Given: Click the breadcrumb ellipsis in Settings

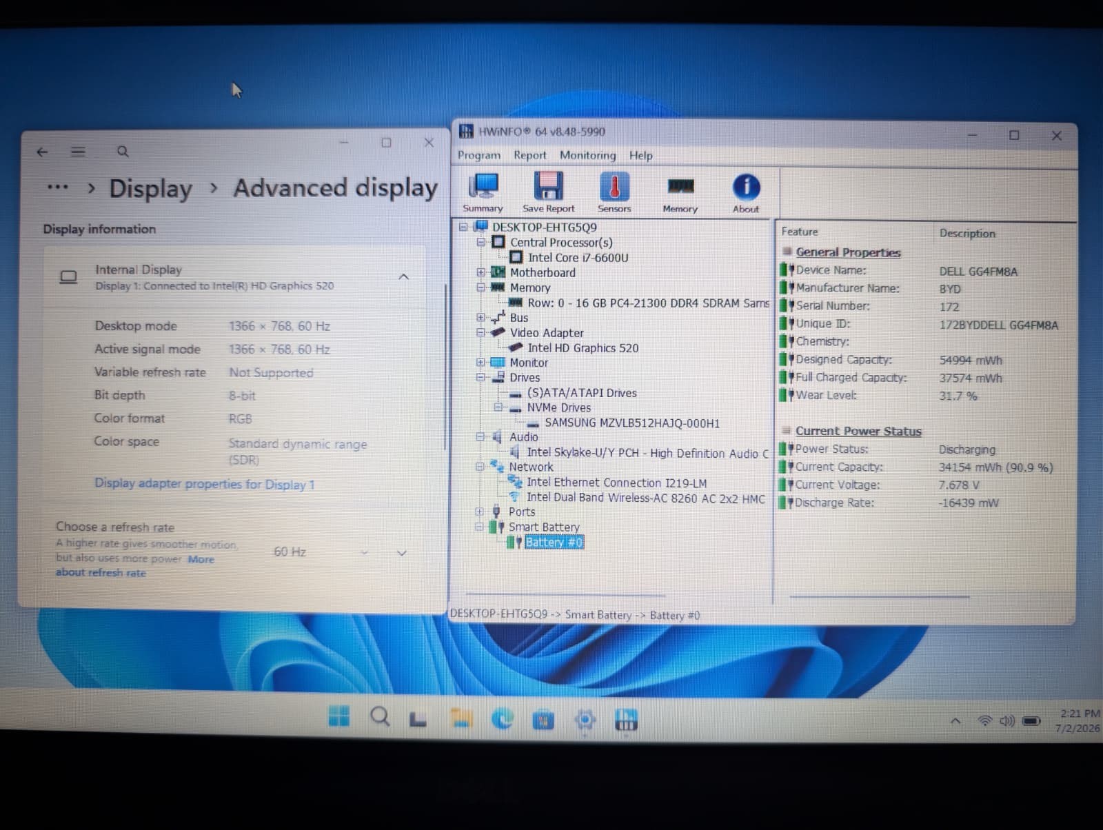Looking at the screenshot, I should (58, 188).
